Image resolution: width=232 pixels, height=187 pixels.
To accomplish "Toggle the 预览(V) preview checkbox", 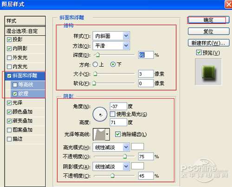I will click(x=199, y=52).
